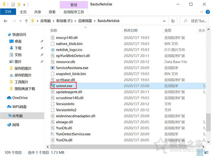The image size is (211, 156).
Task: Select the ucrtbase.dll file
Action: 65,80
